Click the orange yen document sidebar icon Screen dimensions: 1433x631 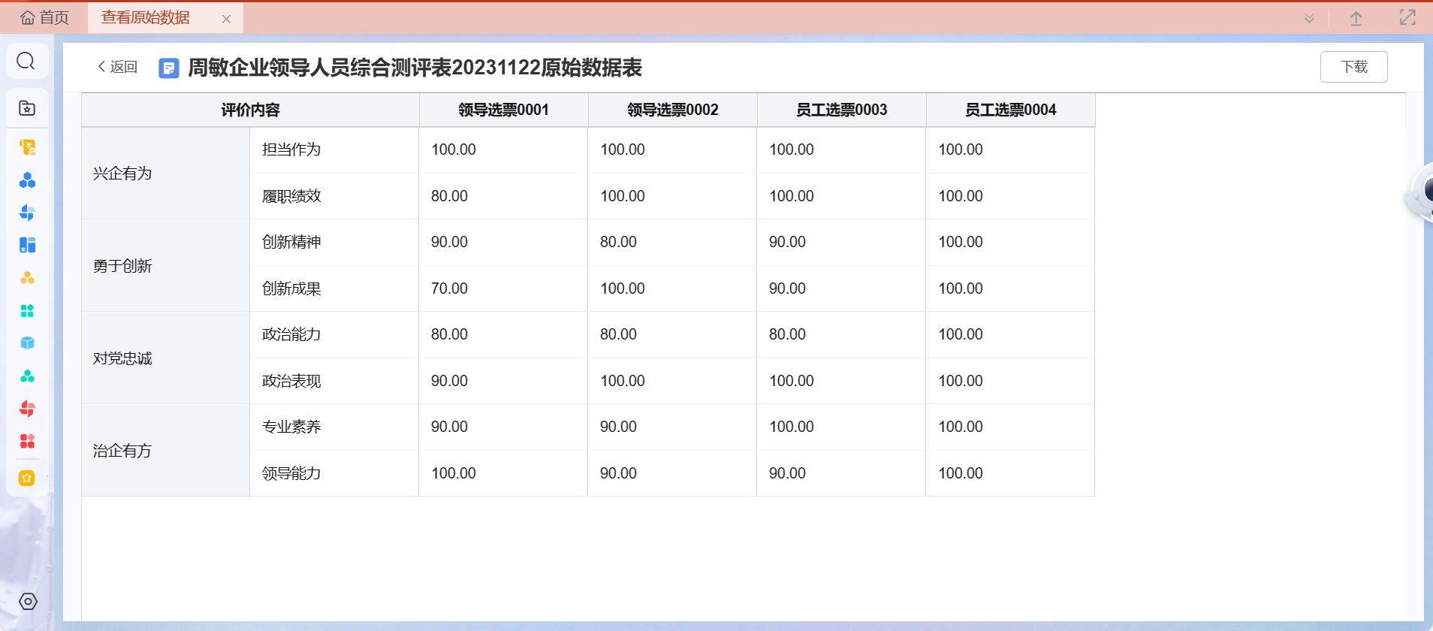(x=27, y=147)
